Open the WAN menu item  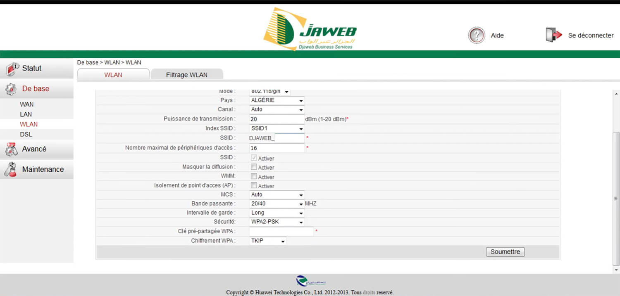(27, 104)
